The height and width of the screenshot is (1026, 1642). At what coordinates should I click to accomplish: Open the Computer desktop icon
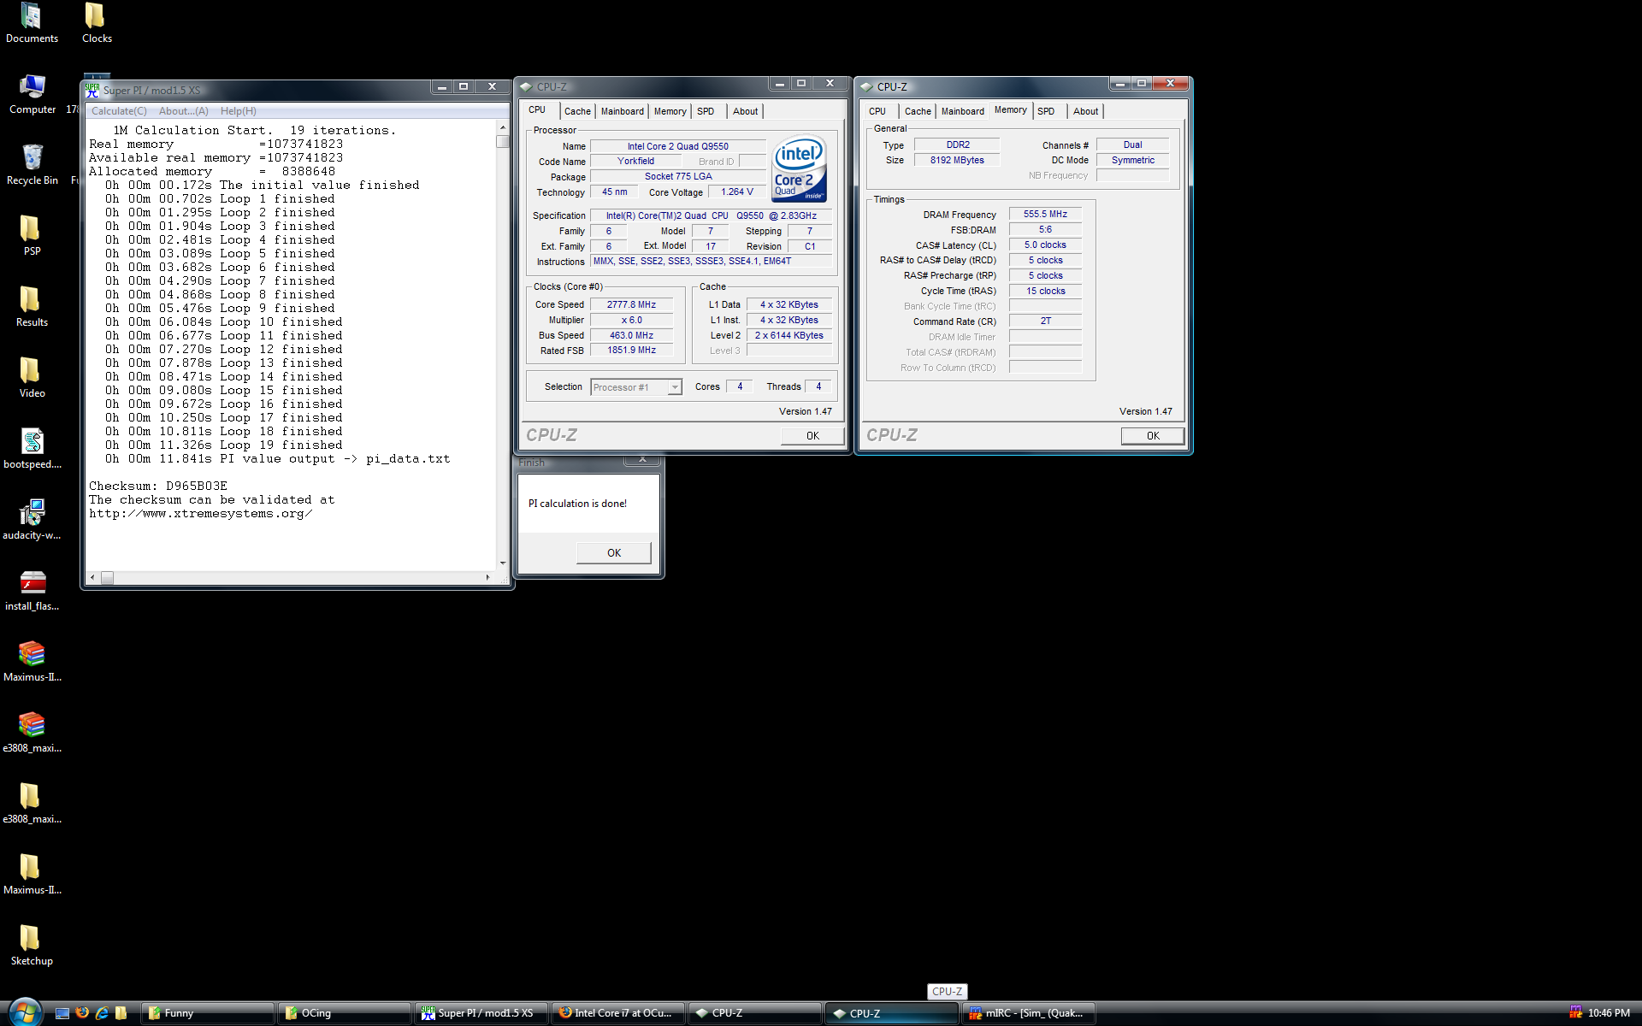(x=32, y=94)
